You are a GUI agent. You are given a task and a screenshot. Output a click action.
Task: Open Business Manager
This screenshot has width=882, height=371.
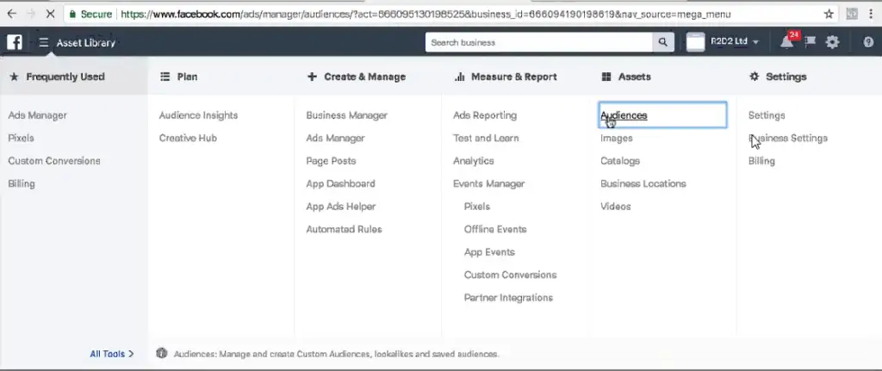347,115
